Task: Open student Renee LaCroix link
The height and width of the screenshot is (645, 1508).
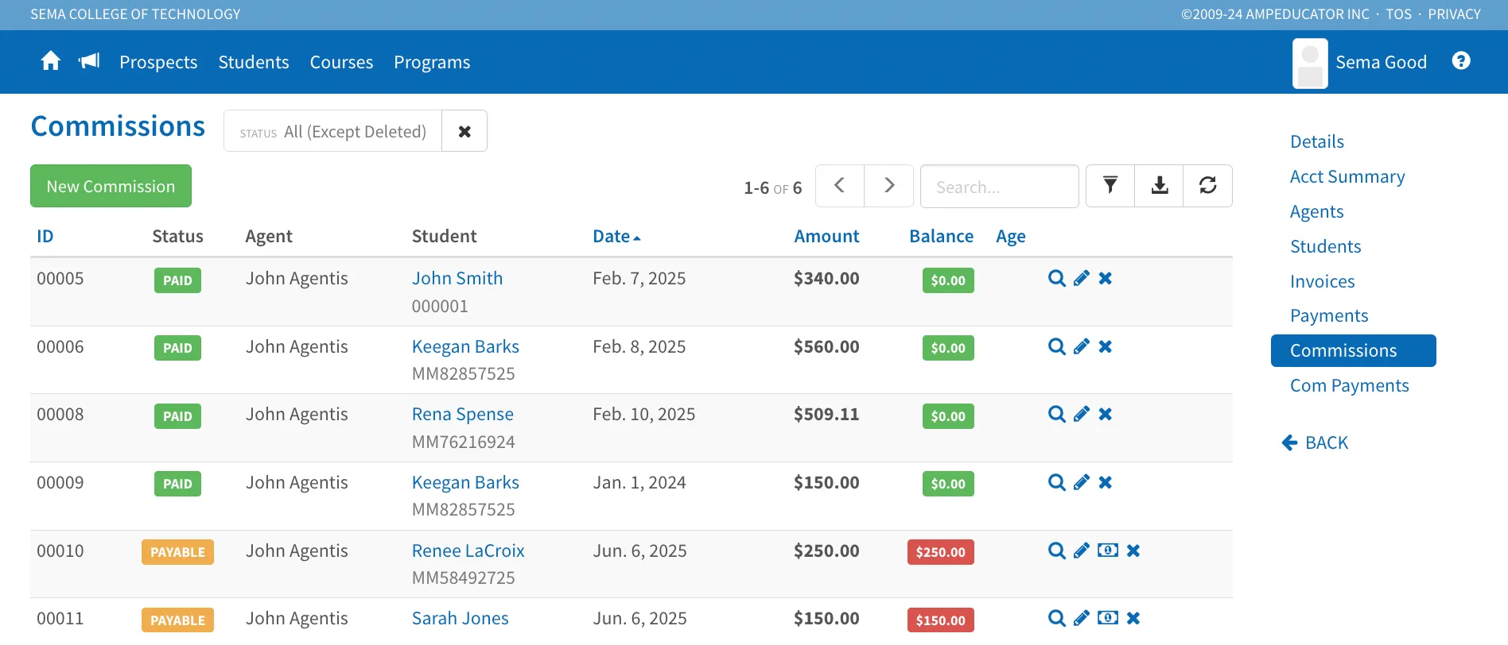Action: pyautogui.click(x=468, y=550)
